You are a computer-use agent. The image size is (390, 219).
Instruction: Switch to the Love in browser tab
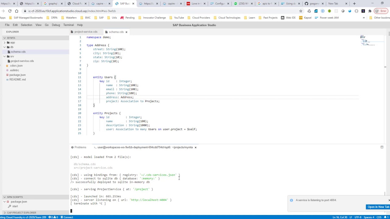[196, 4]
